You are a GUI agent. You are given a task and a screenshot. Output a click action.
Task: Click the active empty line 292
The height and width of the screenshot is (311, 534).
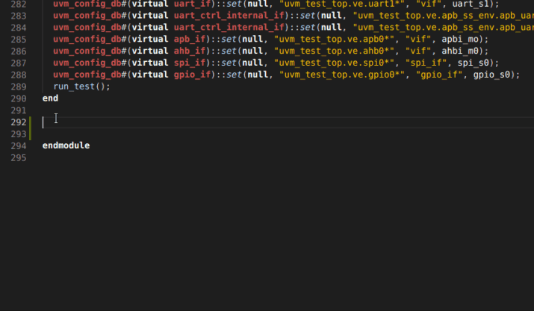coord(224,122)
